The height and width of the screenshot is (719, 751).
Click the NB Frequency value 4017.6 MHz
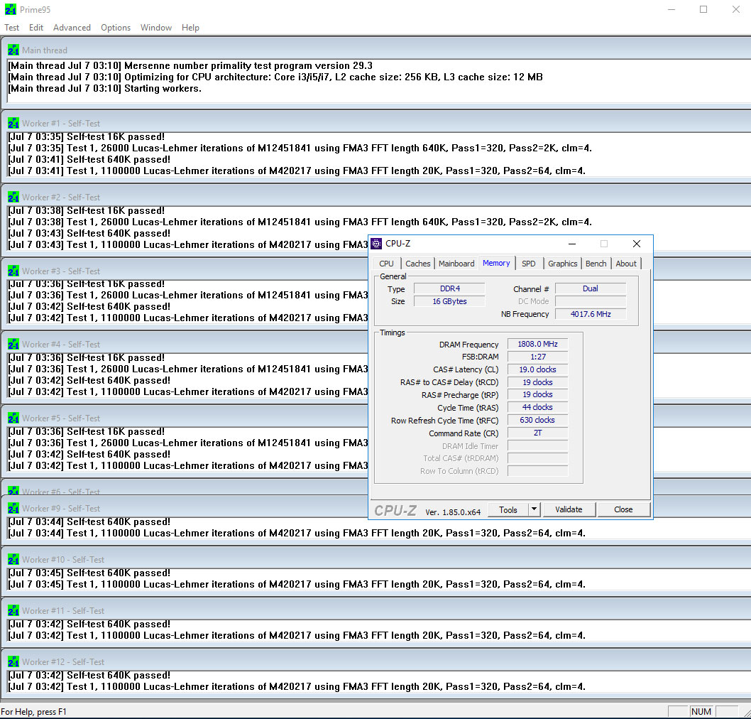(590, 314)
